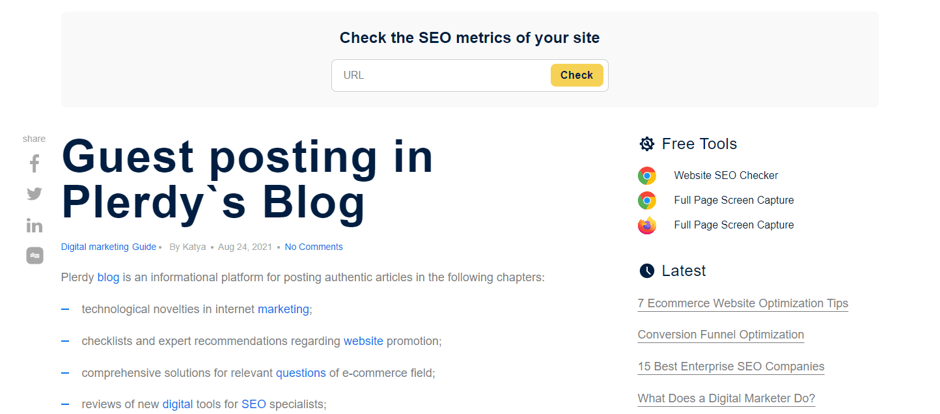Image resolution: width=940 pixels, height=414 pixels.
Task: Open What Does a Digital Marketer Do article
Action: click(726, 398)
